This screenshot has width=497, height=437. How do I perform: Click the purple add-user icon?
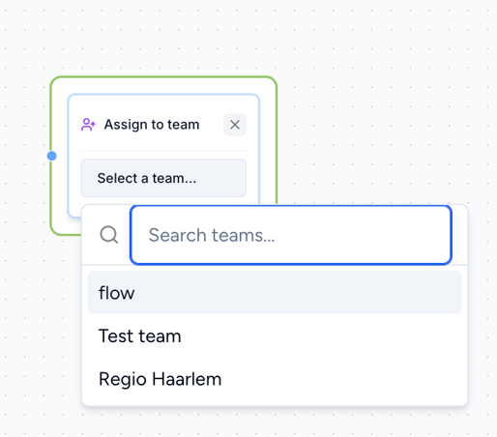[88, 125]
